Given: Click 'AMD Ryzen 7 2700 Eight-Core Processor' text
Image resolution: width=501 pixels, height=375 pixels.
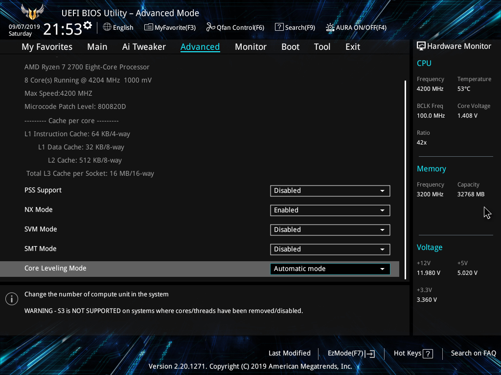Looking at the screenshot, I should [x=87, y=67].
